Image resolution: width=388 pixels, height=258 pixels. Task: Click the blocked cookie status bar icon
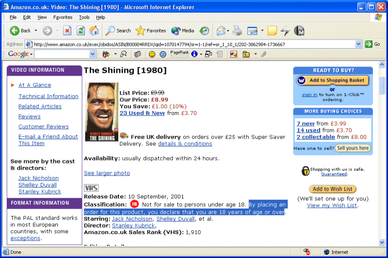click(x=307, y=252)
